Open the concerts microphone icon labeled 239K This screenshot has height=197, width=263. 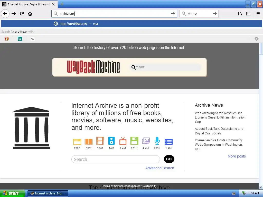click(x=157, y=141)
